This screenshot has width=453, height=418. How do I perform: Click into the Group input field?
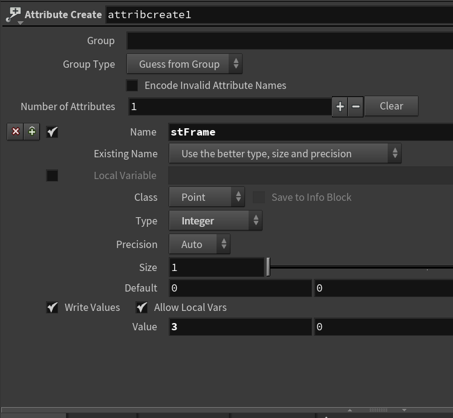290,41
